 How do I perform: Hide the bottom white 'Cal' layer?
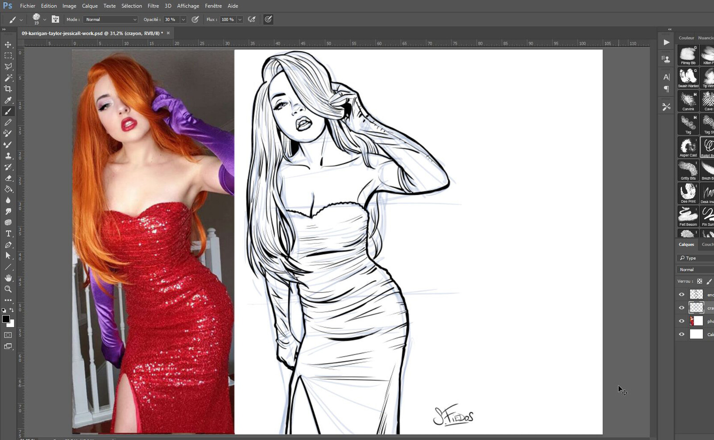[681, 334]
